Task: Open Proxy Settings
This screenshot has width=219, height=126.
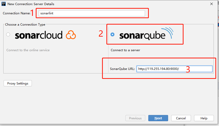Action: [x=18, y=83]
